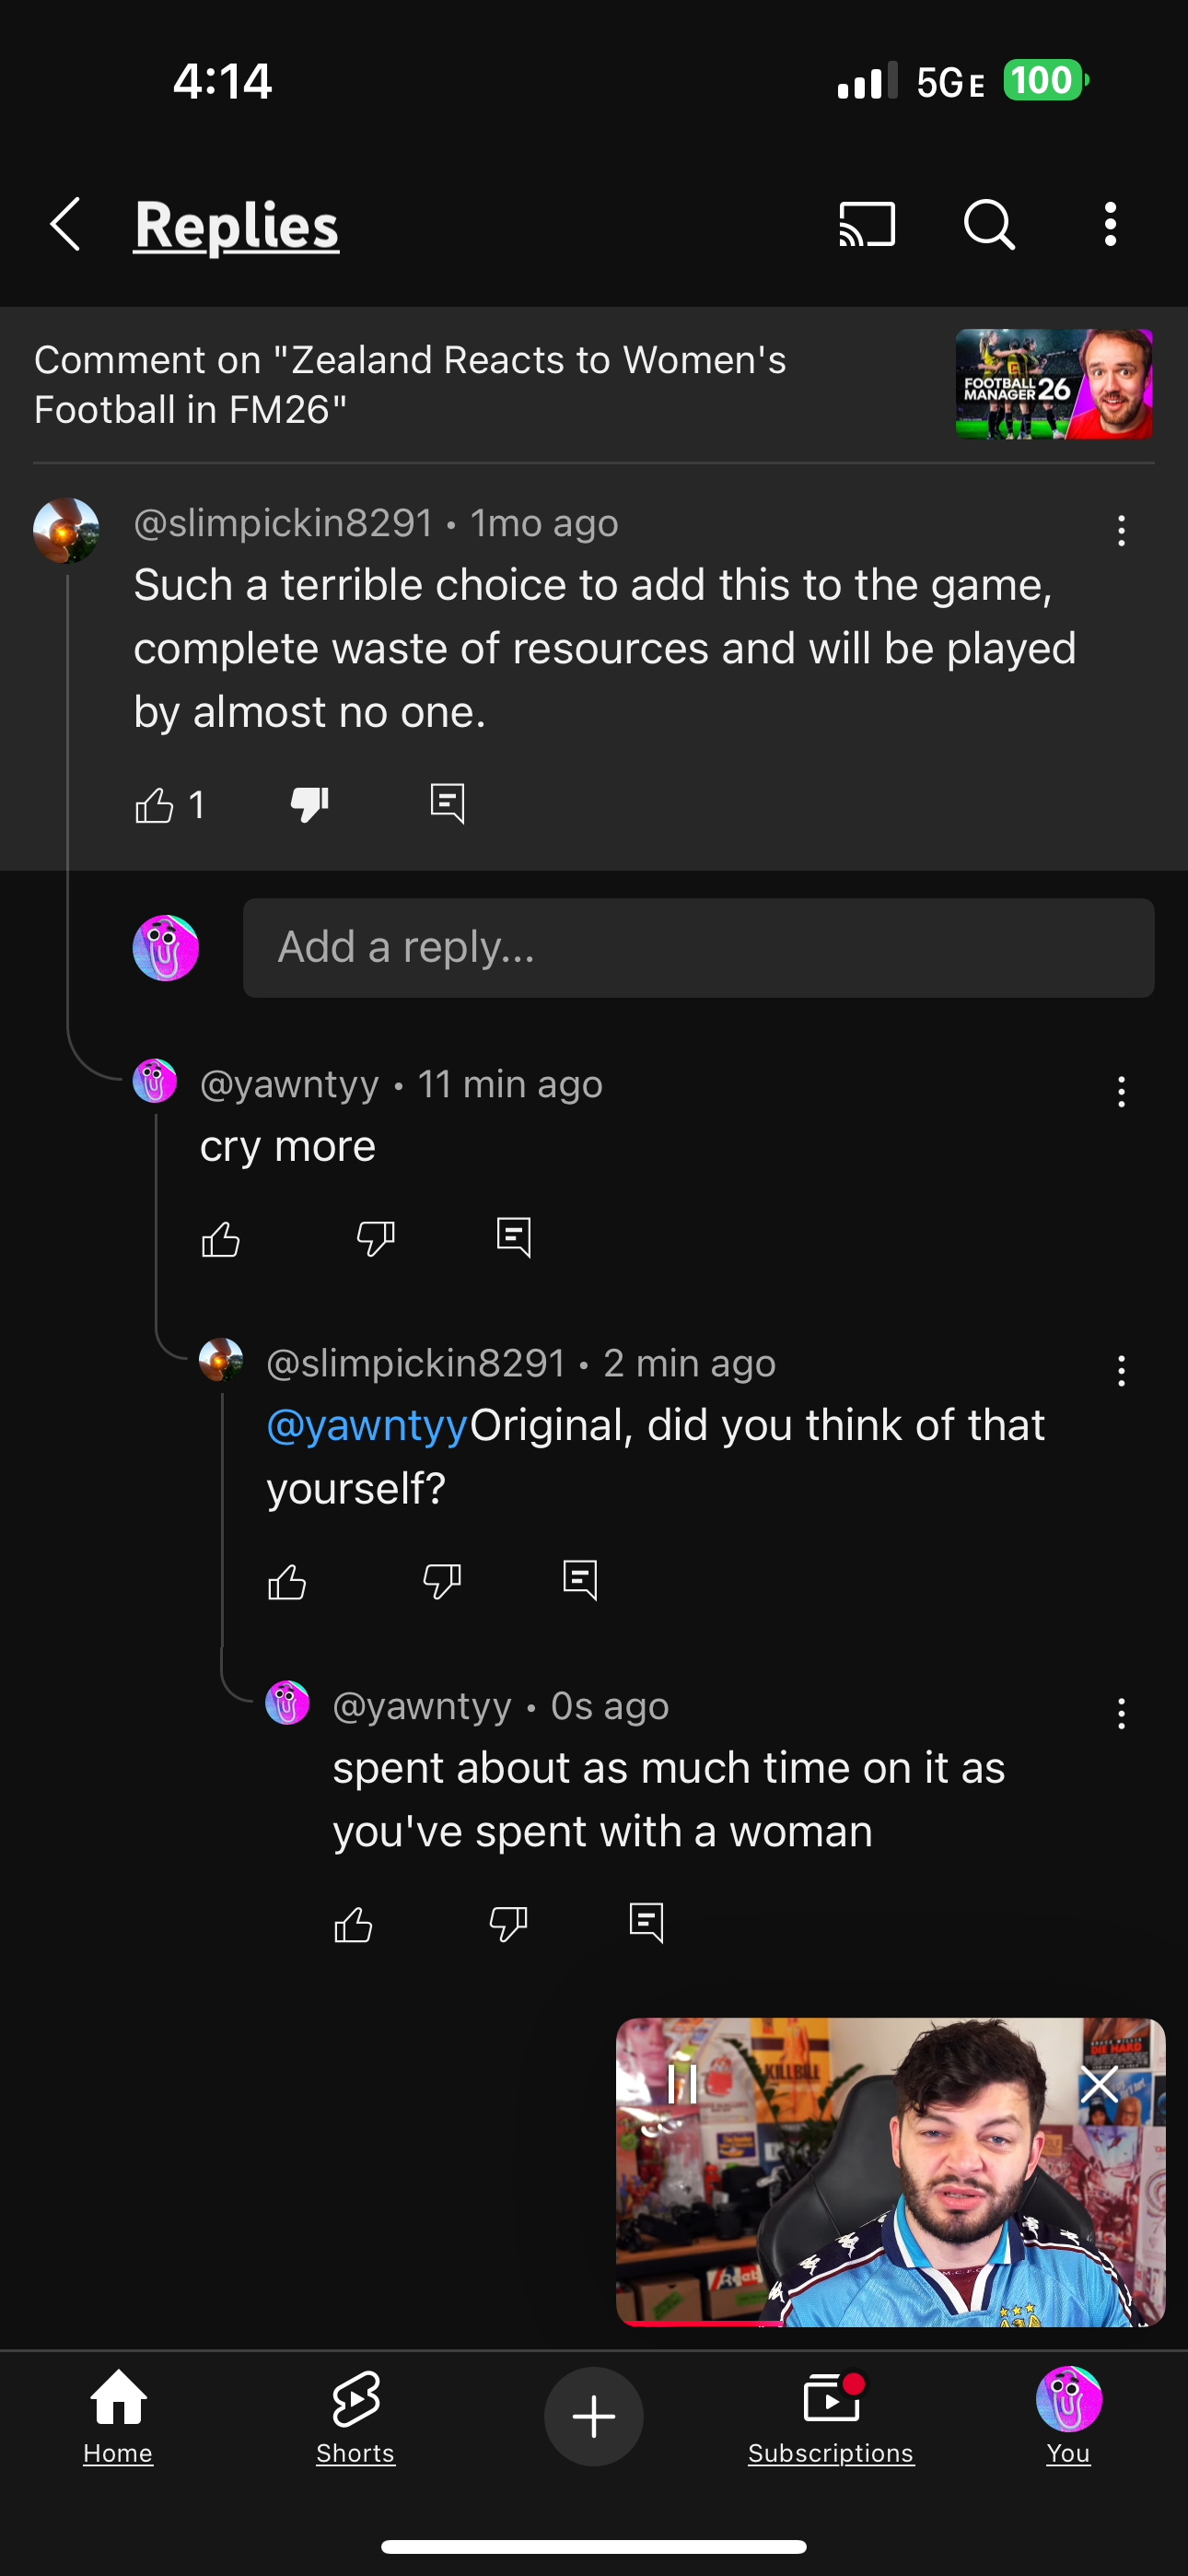The height and width of the screenshot is (2576, 1188).
Task: Open the Subscriptions tab
Action: click(x=830, y=2416)
